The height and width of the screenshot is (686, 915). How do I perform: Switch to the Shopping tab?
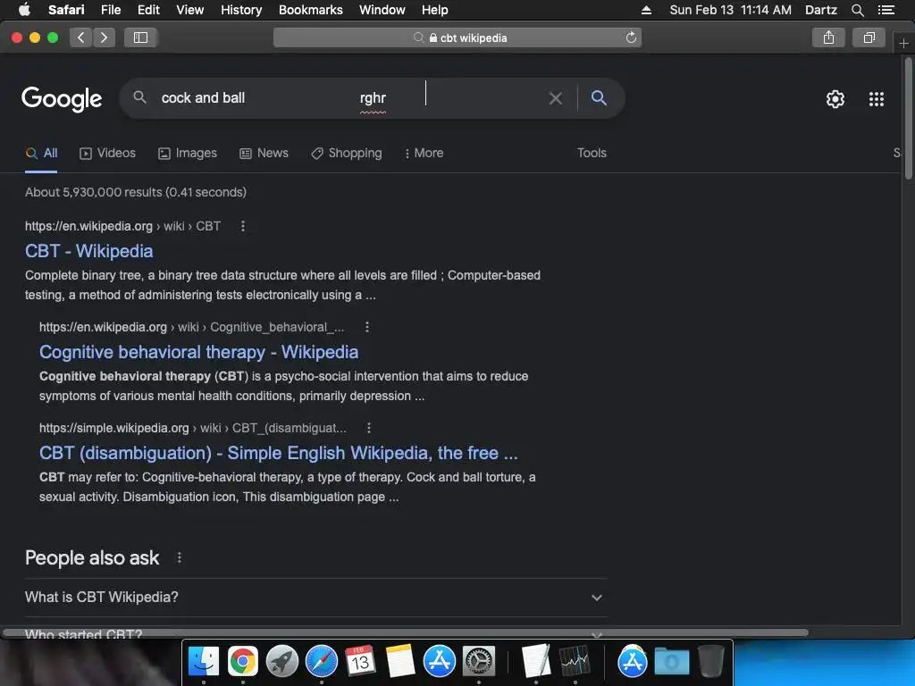click(x=347, y=154)
